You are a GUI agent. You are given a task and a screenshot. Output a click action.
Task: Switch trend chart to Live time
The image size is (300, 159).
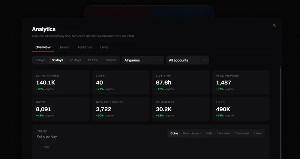[x=223, y=133]
